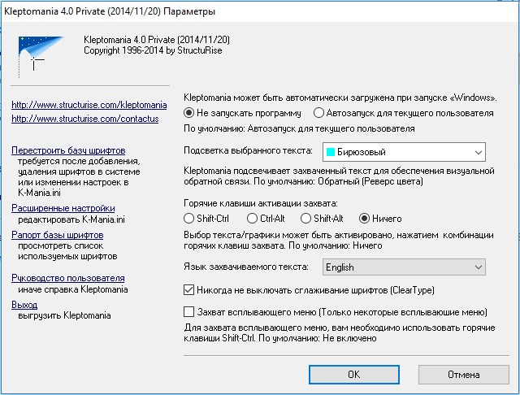
Task: Open "Руководство пользователя" help link
Action: [68, 278]
